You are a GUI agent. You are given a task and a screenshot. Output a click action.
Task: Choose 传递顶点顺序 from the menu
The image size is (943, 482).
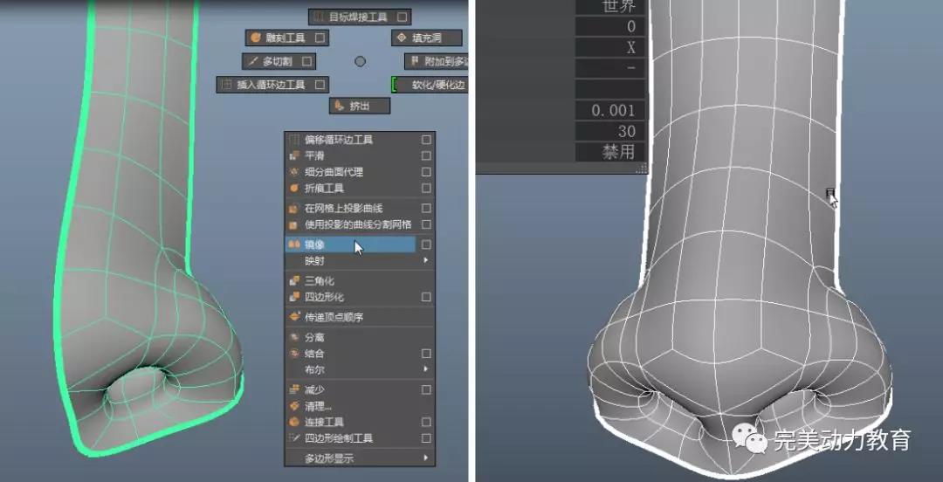[334, 317]
